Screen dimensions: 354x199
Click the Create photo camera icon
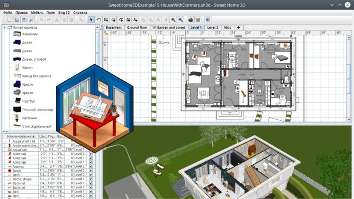(x=190, y=19)
